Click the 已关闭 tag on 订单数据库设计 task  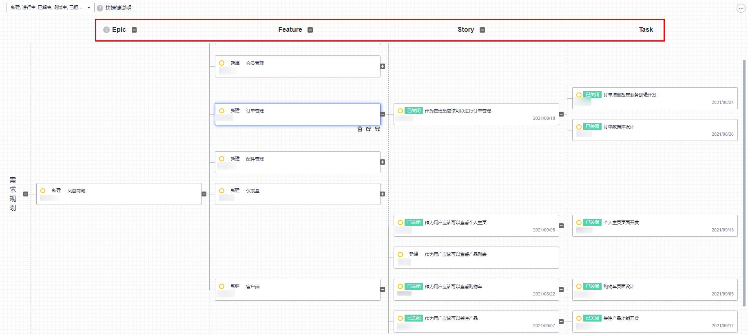[x=592, y=127]
